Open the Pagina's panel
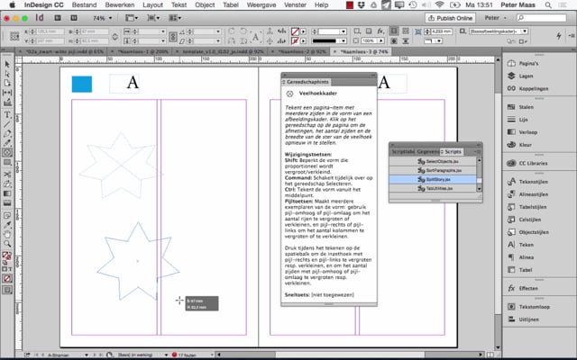This screenshot has width=577, height=360. (523, 64)
